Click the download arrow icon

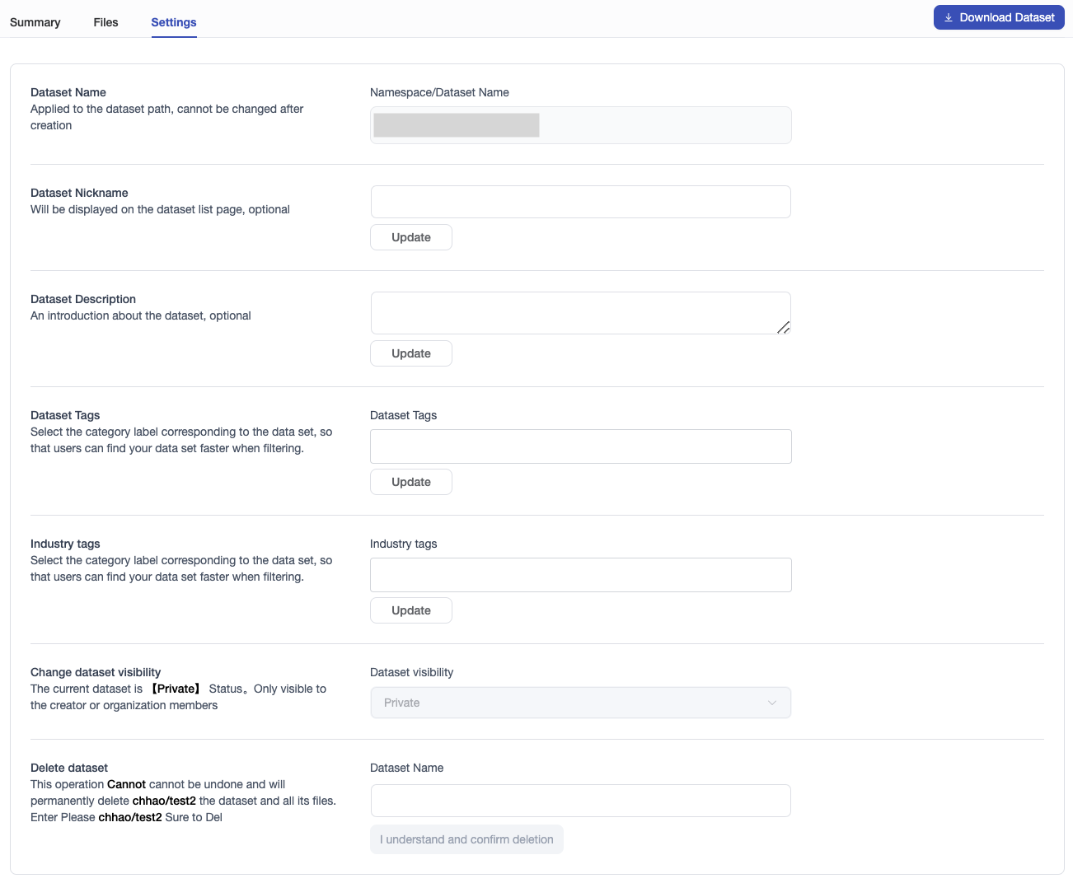[x=949, y=17]
